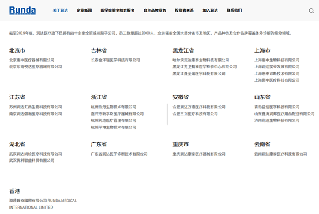This screenshot has height=214, width=319.
Task: Select the 上海市 heading
Action: click(x=262, y=50)
